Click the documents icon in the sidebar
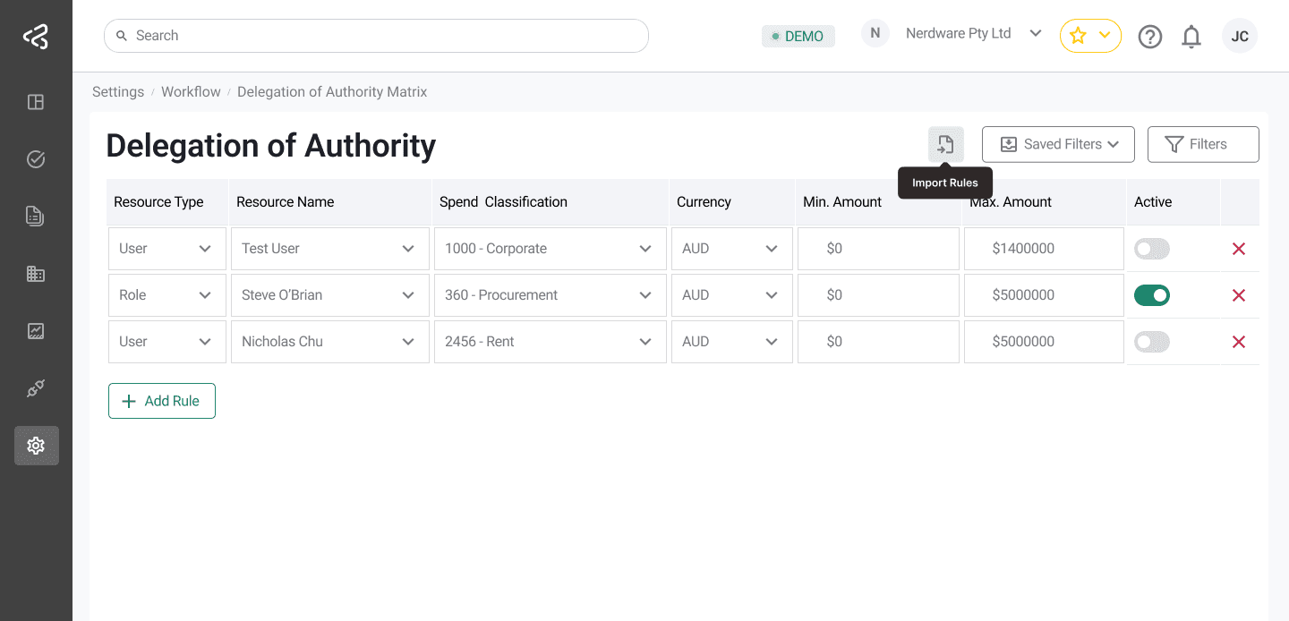The height and width of the screenshot is (621, 1289). click(36, 216)
